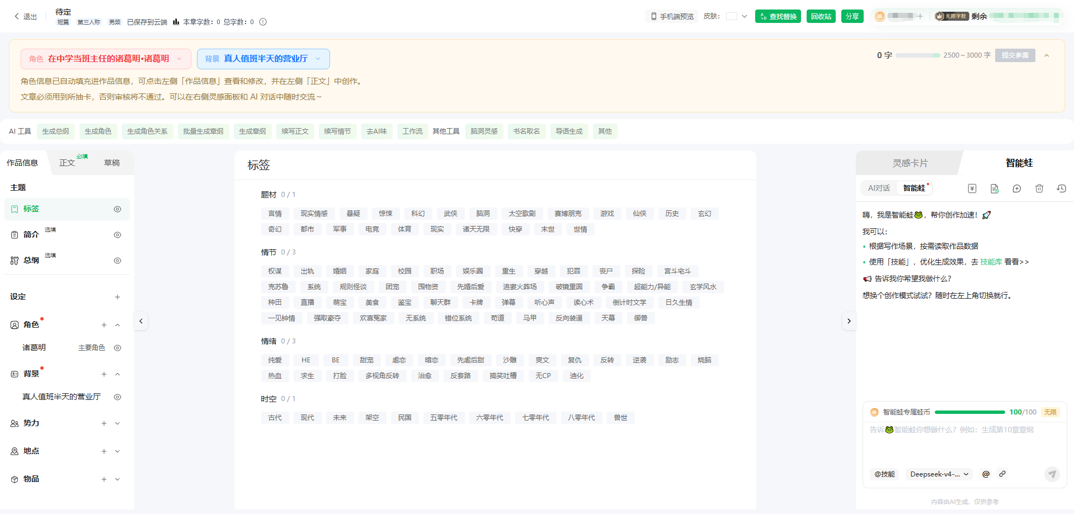Expand the 势力 section chevron
Screen dimensions: 1074x514
[x=117, y=423]
